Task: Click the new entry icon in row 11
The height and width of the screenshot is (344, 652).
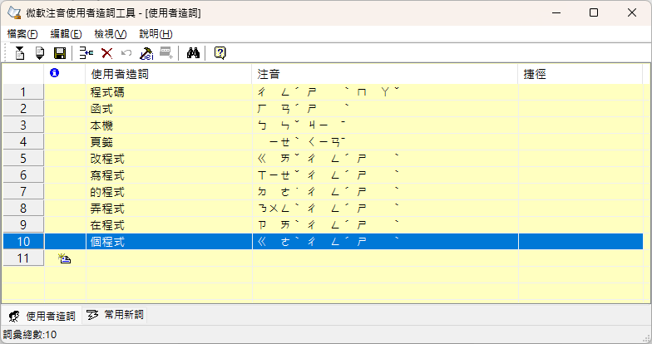Action: tap(64, 258)
